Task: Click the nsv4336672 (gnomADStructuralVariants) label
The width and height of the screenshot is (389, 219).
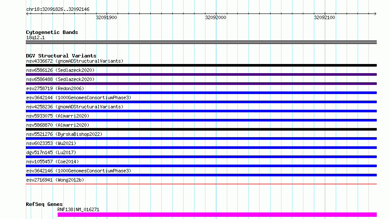Action: point(75,61)
